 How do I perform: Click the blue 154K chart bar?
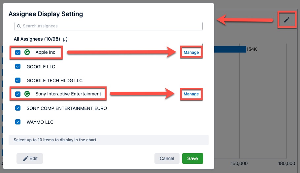[230, 49]
